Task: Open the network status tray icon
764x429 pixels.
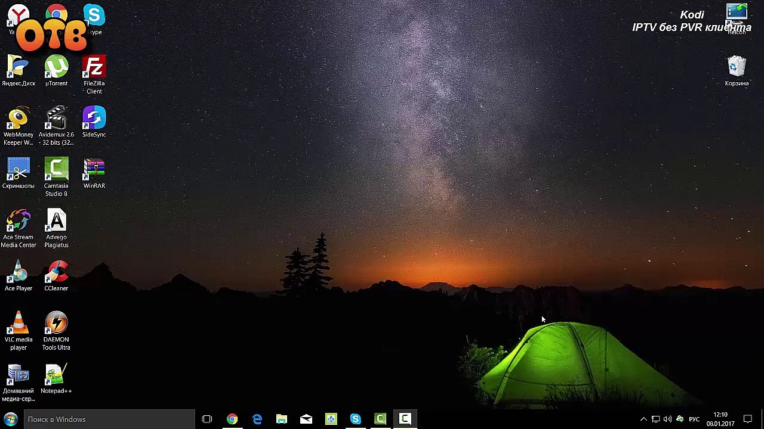Action: 655,419
